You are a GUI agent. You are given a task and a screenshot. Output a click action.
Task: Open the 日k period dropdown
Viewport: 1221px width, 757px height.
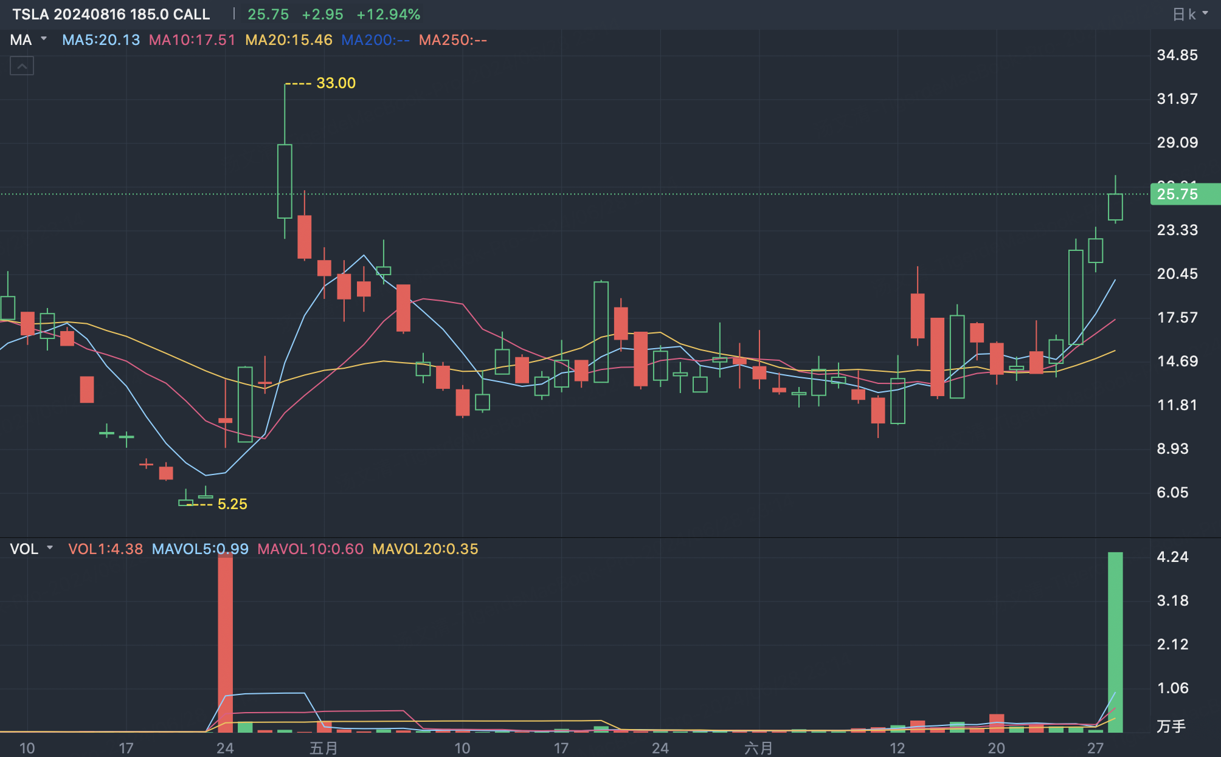tap(1189, 14)
